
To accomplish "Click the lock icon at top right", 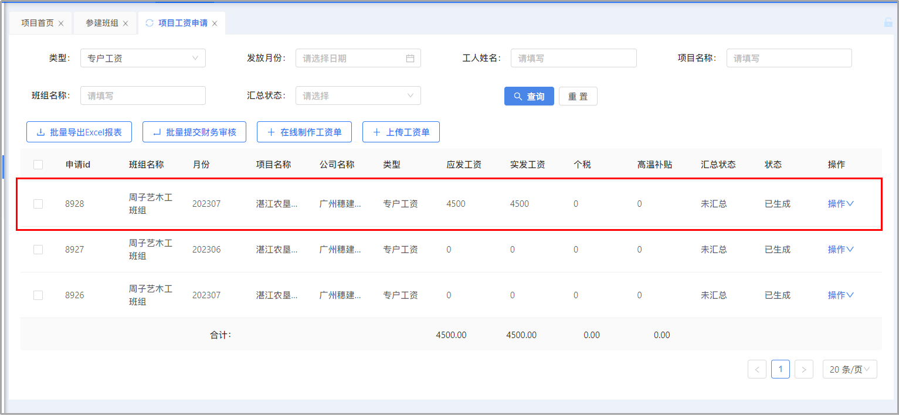I will [x=888, y=23].
